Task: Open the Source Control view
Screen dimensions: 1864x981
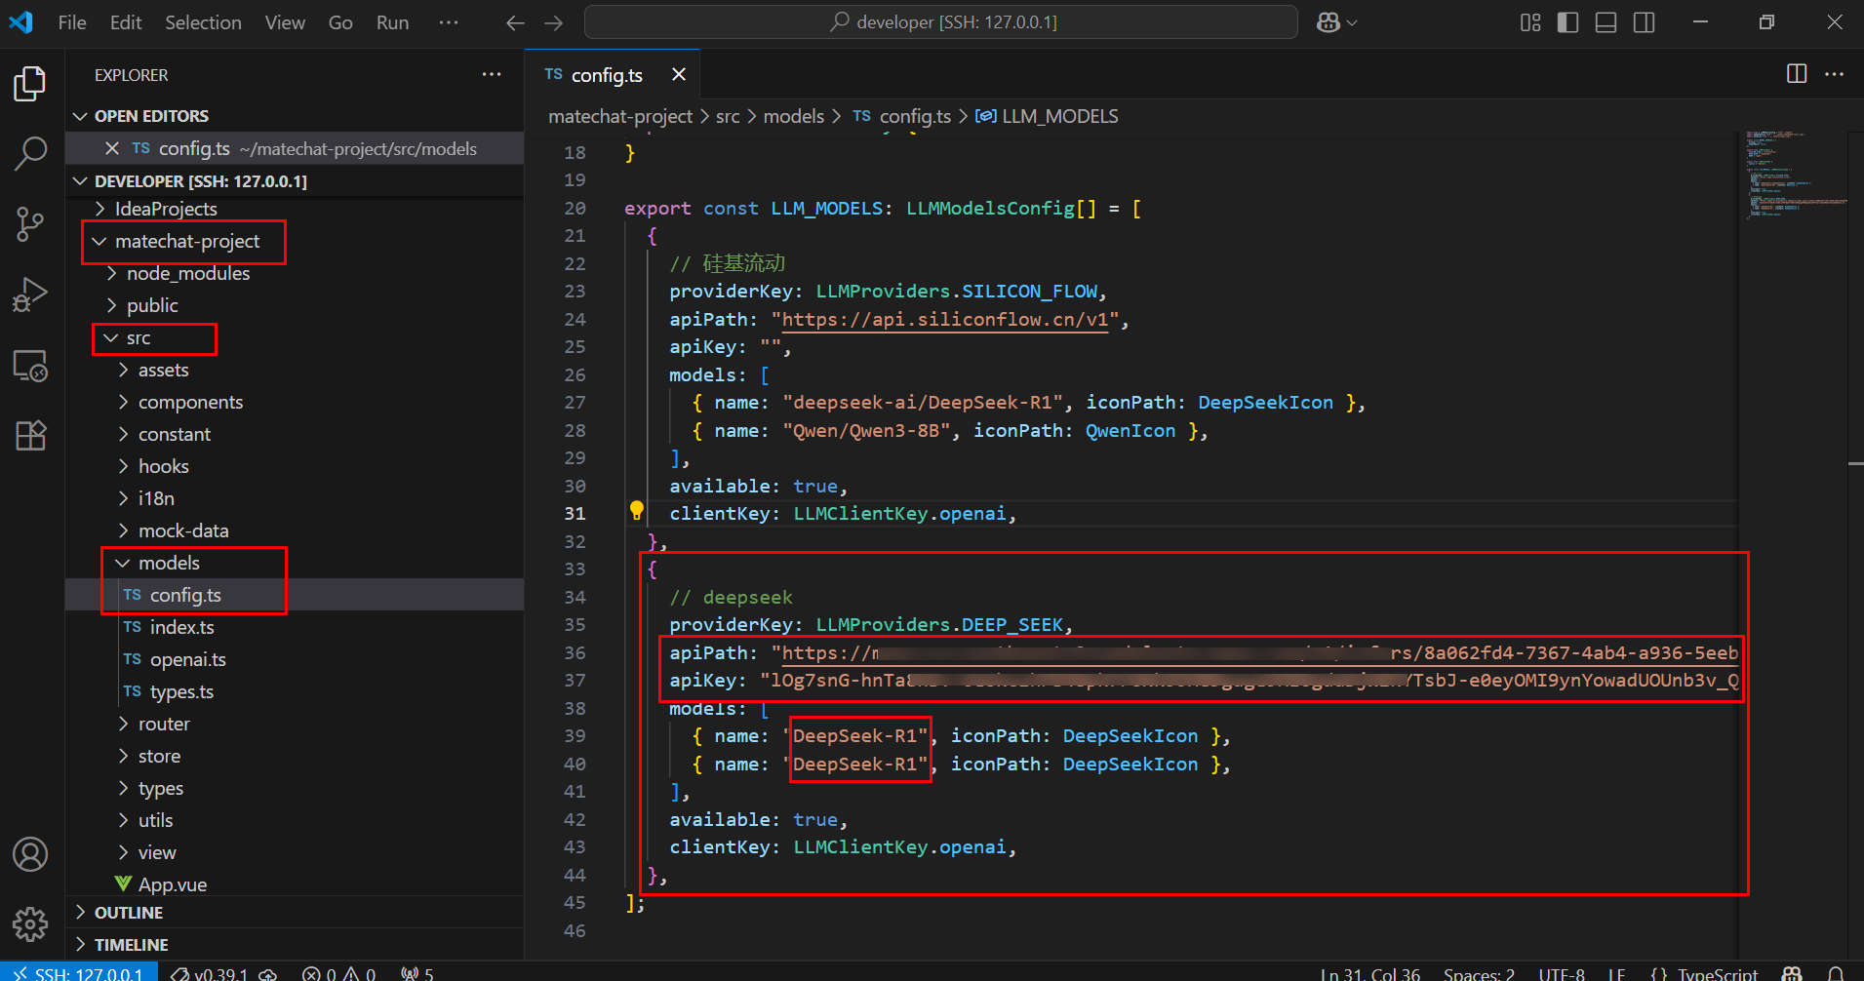Action: click(x=30, y=224)
